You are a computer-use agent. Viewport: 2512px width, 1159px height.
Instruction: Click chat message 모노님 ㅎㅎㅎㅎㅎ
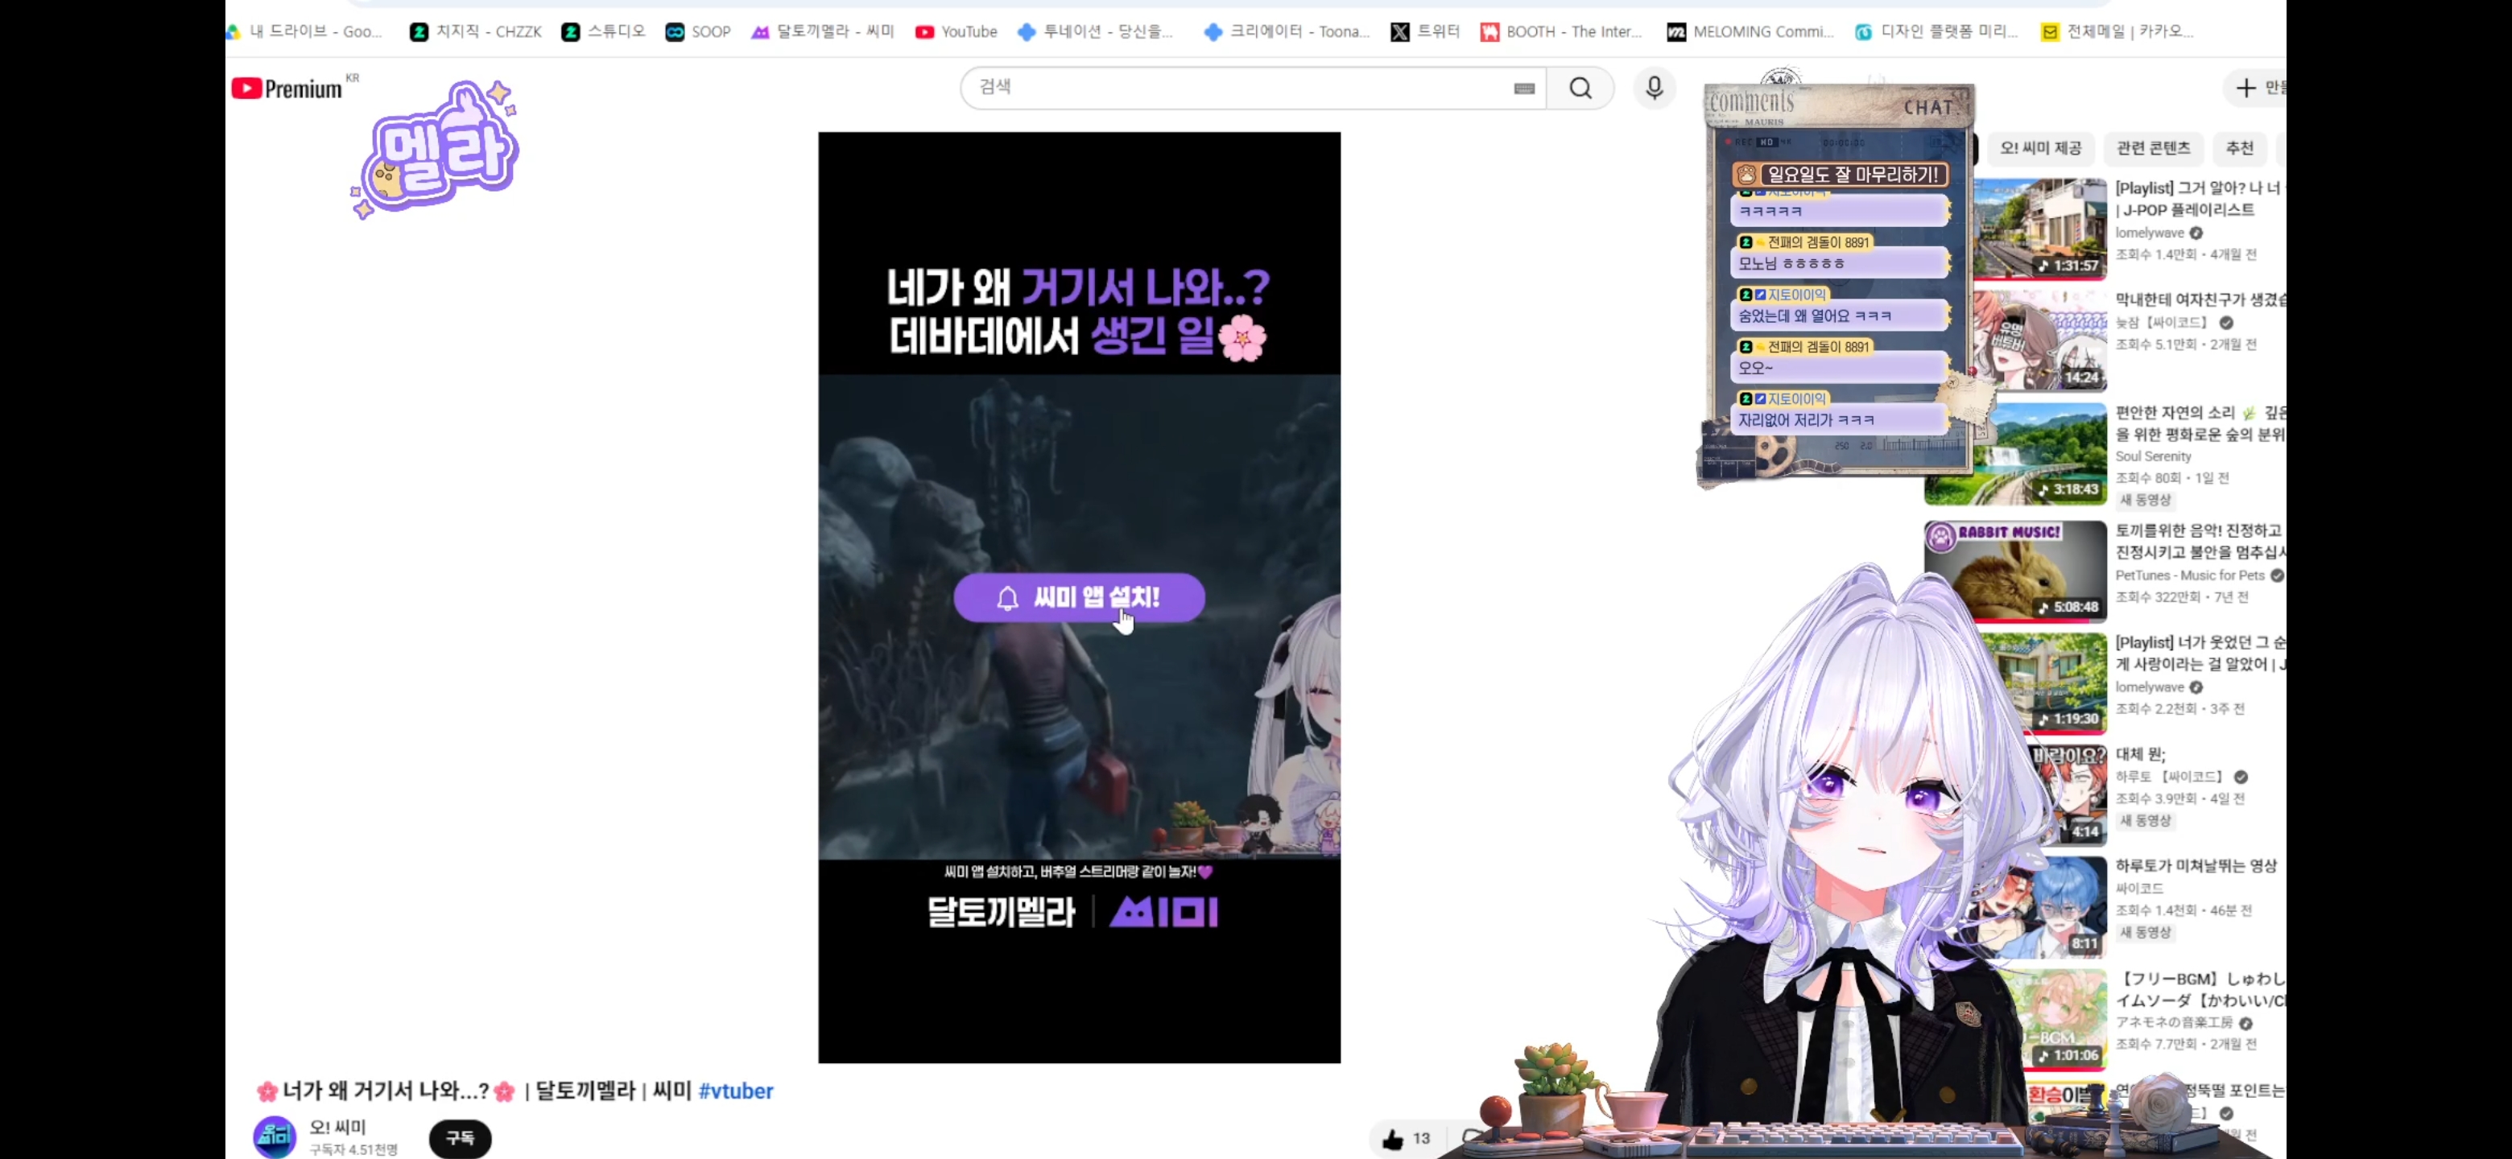[1840, 263]
